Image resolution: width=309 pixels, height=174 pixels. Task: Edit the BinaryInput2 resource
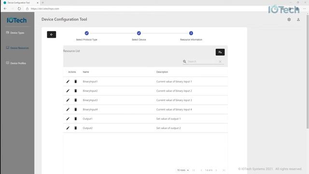point(68,91)
